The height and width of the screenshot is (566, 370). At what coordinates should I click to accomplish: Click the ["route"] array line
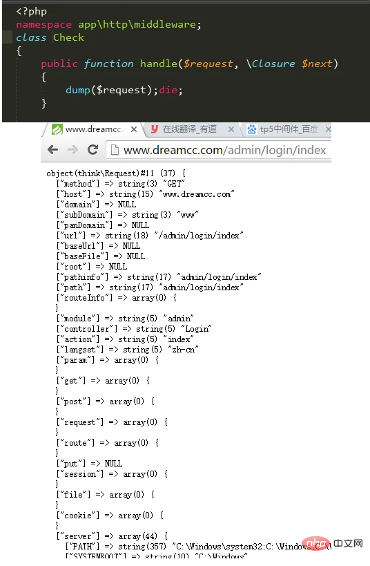(108, 443)
